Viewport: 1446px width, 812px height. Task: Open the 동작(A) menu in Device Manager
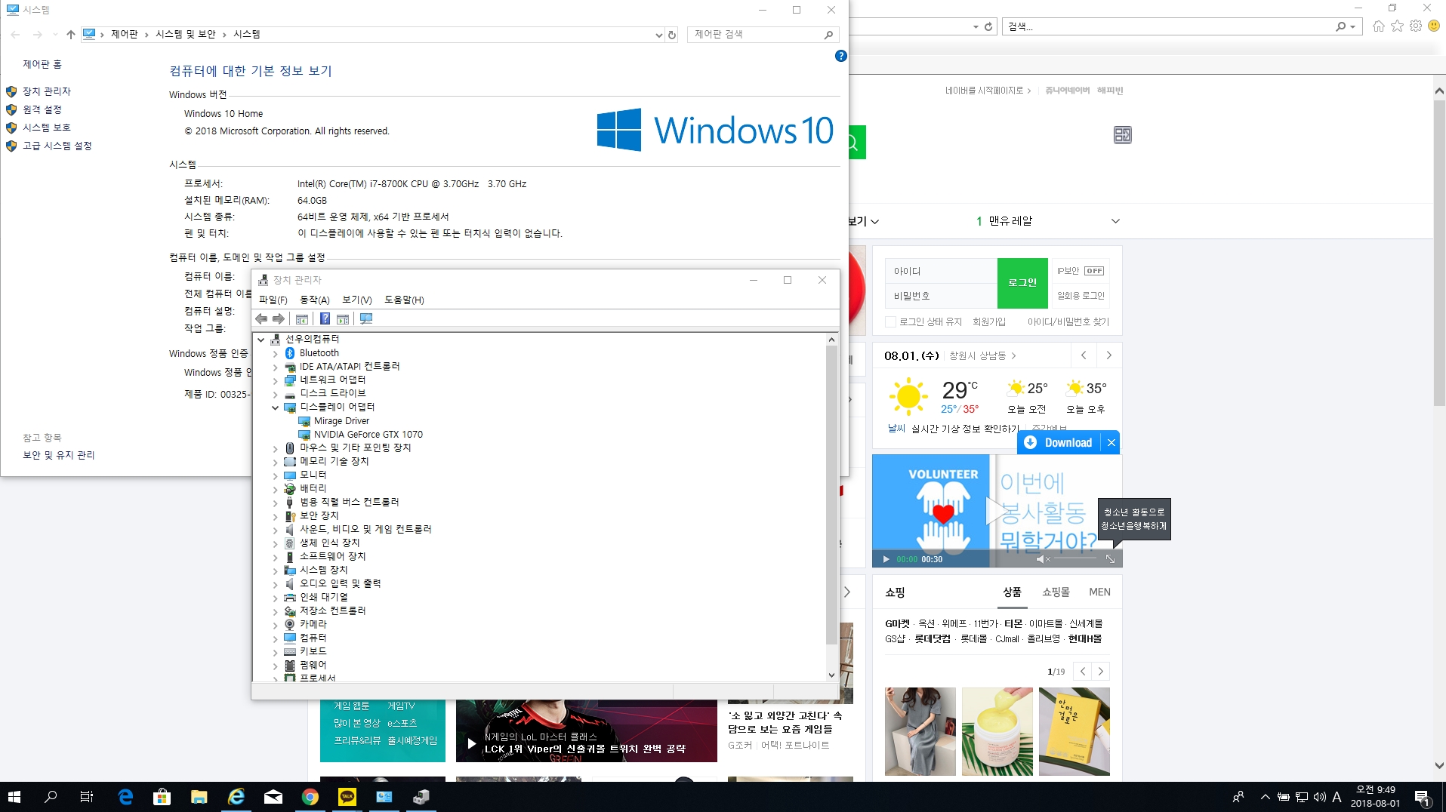315,300
